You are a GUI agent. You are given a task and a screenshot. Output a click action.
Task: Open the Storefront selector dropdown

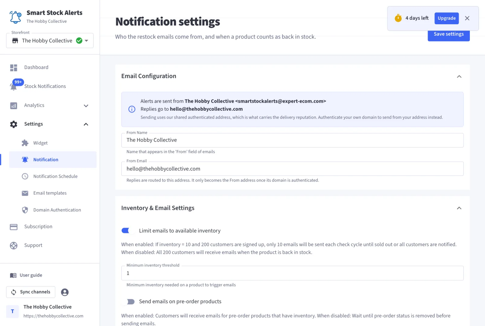coord(50,41)
